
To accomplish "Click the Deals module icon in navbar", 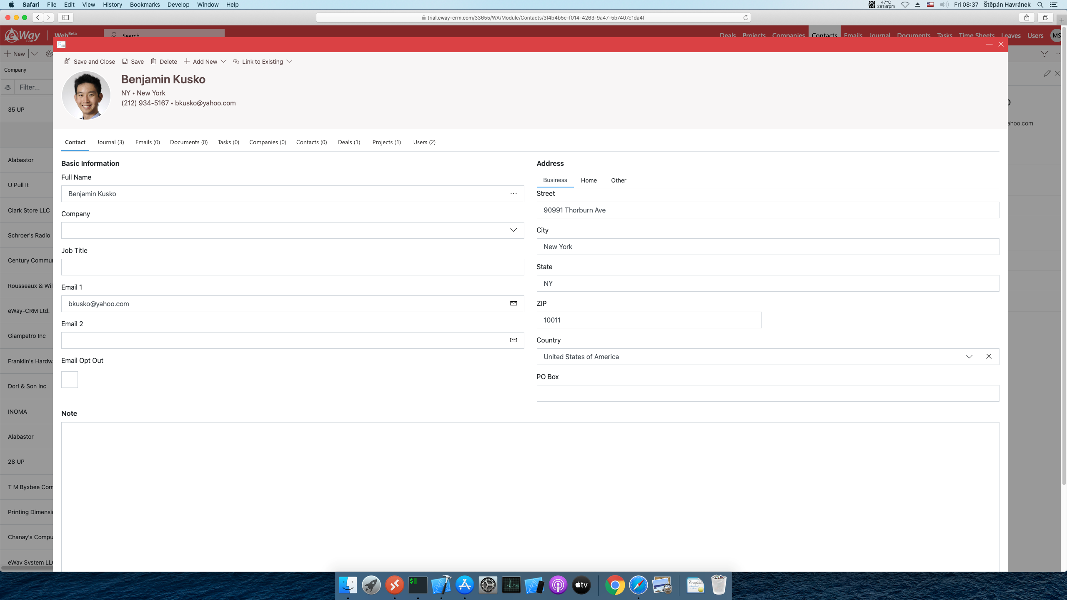I will point(729,35).
